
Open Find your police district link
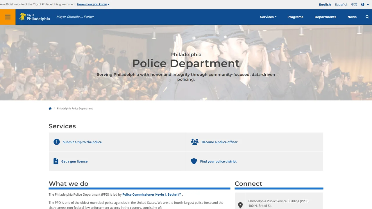[x=218, y=161]
